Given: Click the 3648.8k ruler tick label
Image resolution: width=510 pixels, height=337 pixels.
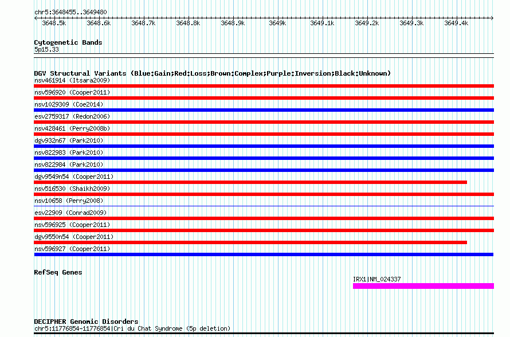Looking at the screenshot, I should pyautogui.click(x=188, y=23).
